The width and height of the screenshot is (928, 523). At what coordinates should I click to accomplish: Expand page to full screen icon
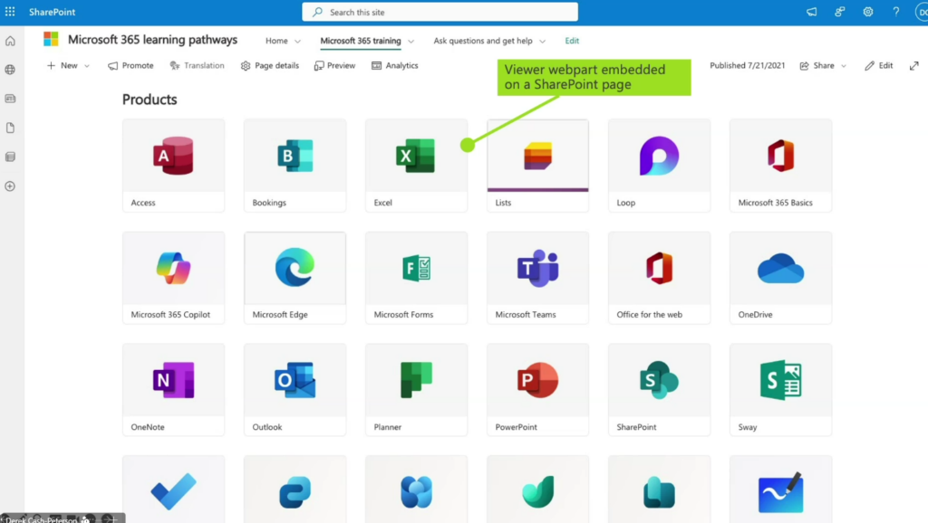[913, 66]
